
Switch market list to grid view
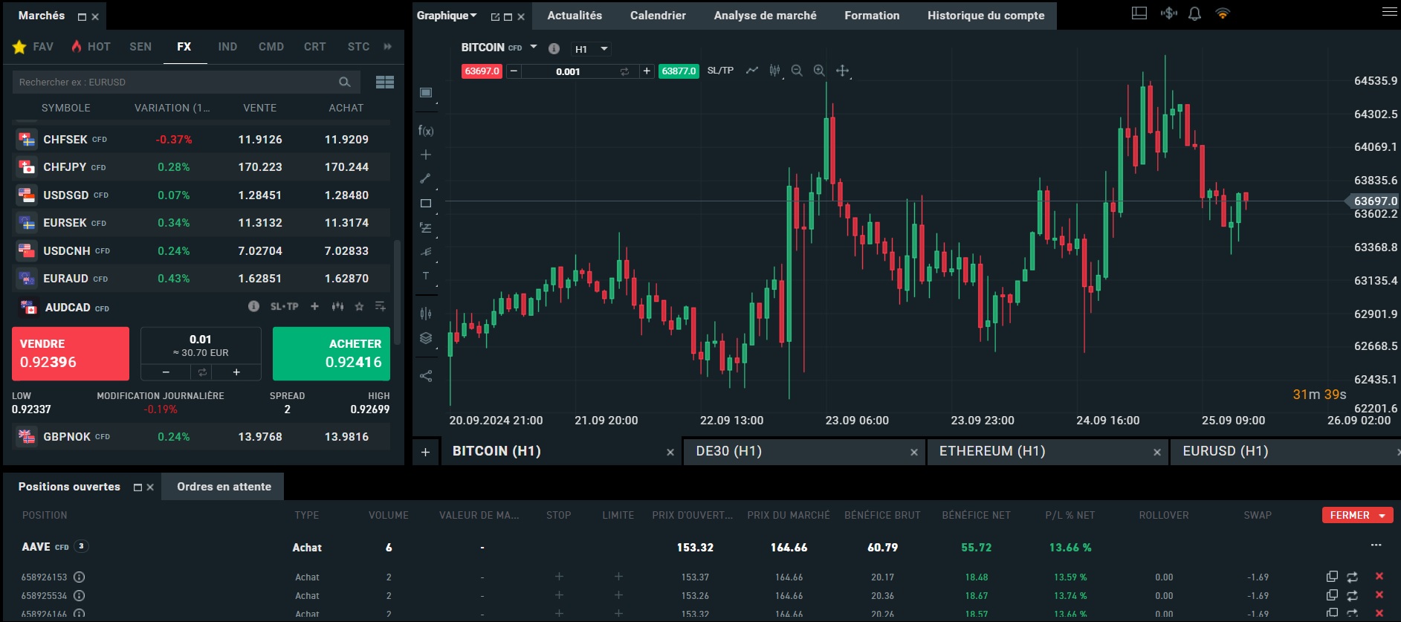pos(385,82)
